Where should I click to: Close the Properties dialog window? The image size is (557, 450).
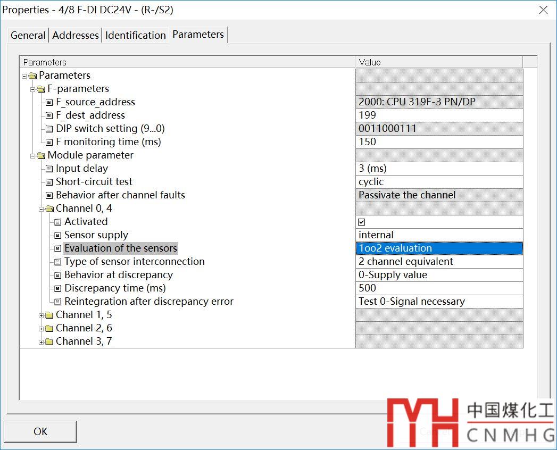click(x=543, y=10)
